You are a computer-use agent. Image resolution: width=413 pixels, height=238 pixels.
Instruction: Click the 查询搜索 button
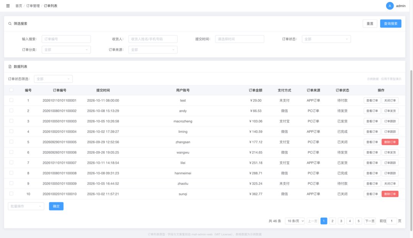click(x=390, y=23)
